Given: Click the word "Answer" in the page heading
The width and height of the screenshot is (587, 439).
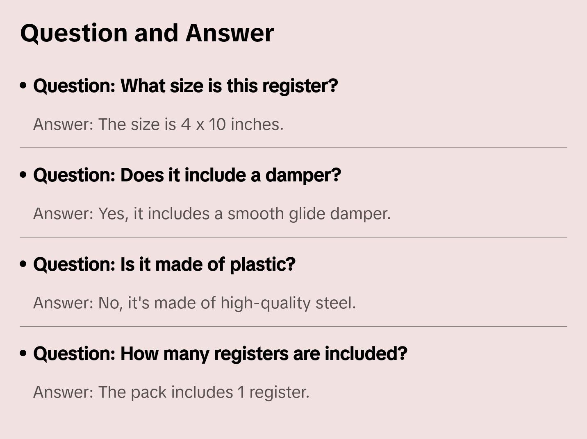Looking at the screenshot, I should [230, 33].
